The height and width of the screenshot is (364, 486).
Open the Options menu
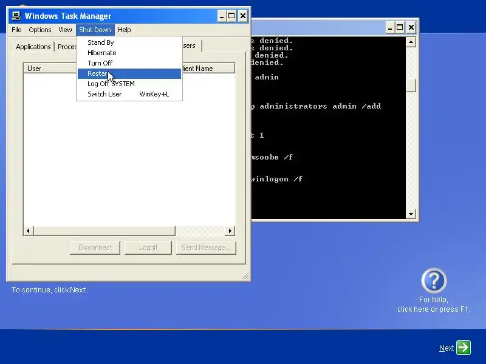(x=39, y=30)
